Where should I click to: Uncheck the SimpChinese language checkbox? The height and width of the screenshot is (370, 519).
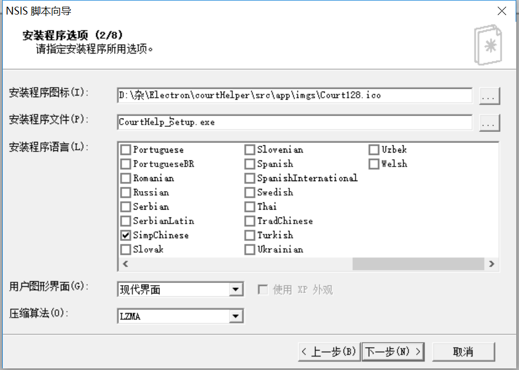125,235
